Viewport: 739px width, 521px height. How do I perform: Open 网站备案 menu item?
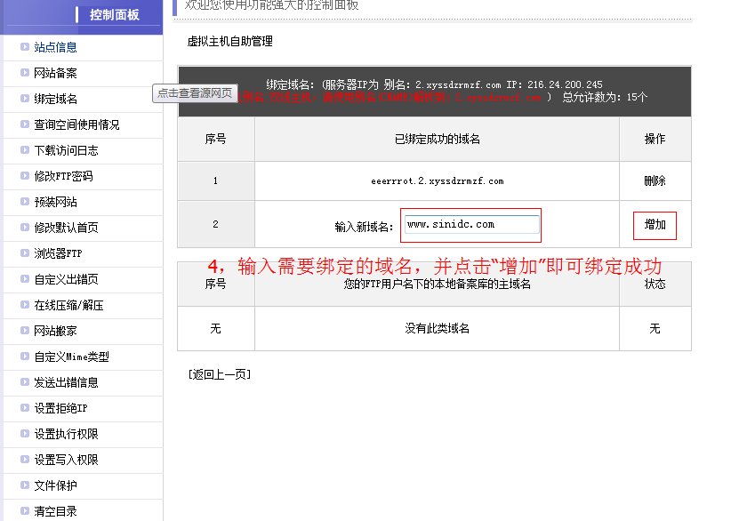tap(55, 73)
